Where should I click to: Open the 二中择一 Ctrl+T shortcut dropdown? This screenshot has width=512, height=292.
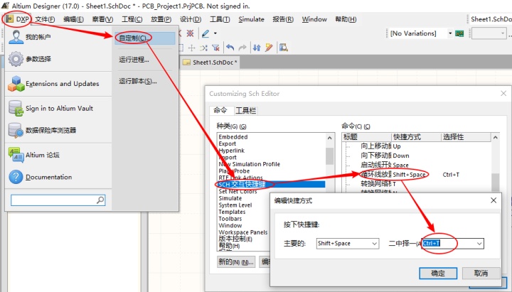coord(479,244)
